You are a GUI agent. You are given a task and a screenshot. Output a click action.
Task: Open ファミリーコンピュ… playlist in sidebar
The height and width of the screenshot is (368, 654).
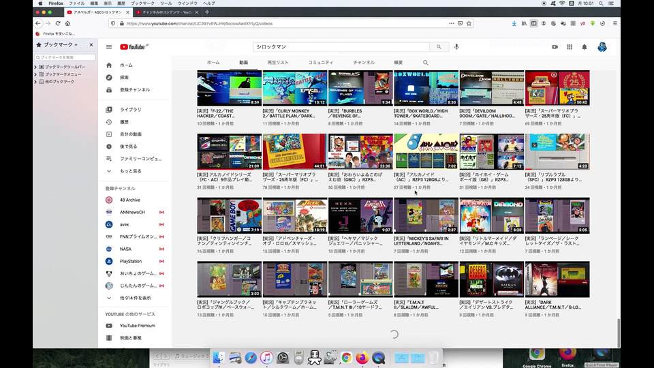click(134, 159)
